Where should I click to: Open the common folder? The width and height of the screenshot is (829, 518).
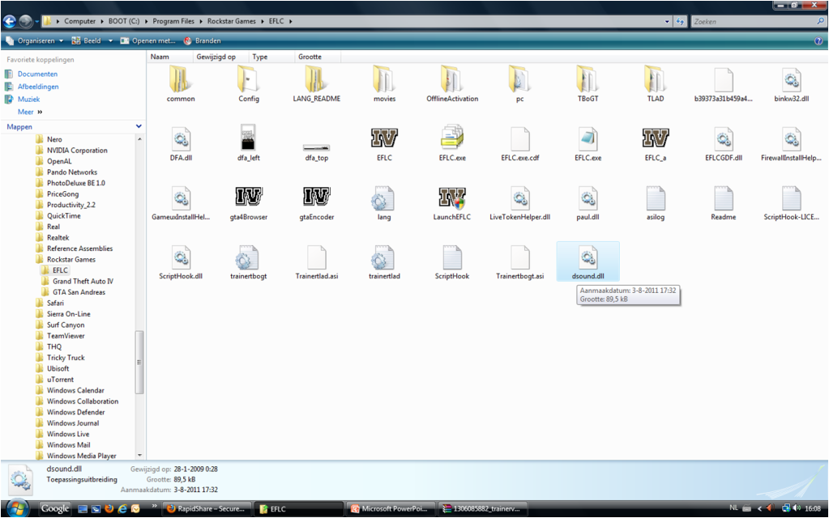[x=181, y=84]
